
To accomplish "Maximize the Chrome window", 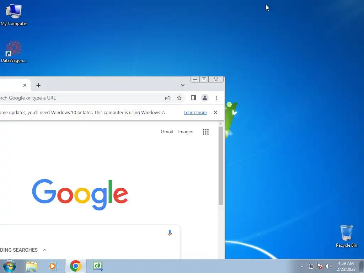I will point(204,79).
